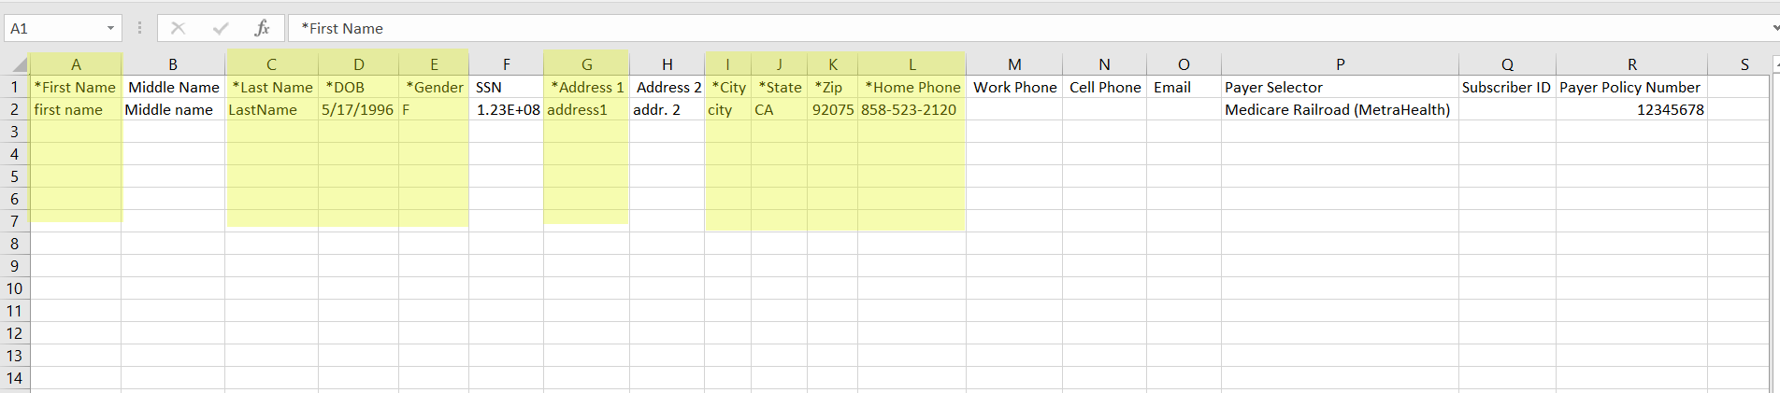Open Insert Function fx dialog
This screenshot has width=1780, height=393.
pyautogui.click(x=263, y=28)
